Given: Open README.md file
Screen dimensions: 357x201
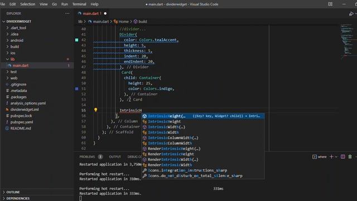Looking at the screenshot, I should [21, 128].
